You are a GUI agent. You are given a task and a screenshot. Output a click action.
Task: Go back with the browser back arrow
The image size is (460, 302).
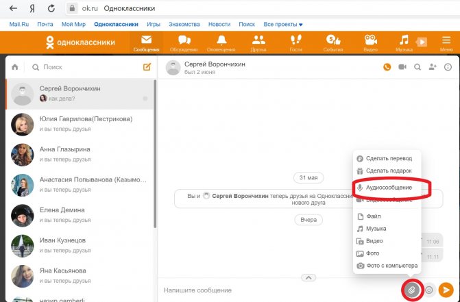tap(13, 8)
